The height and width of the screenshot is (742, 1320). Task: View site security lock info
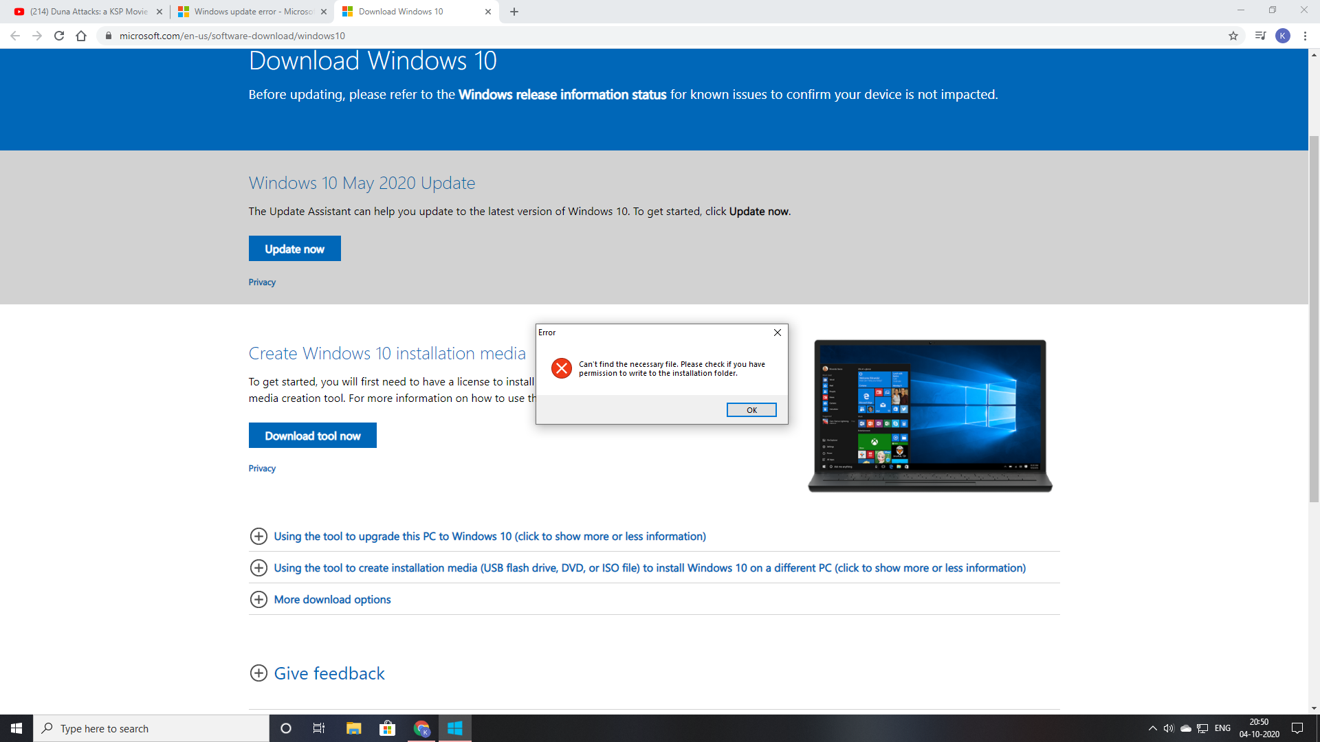pos(108,36)
